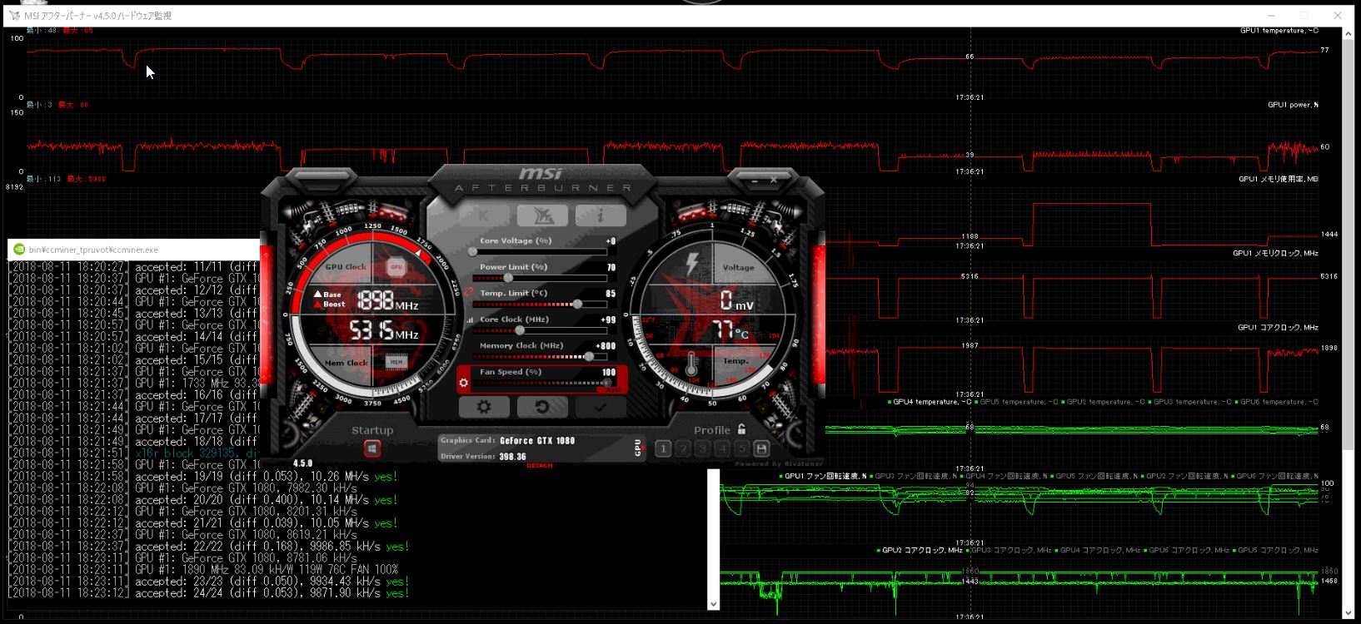The image size is (1361, 624).
Task: Click the Graphics Card name GeForce GTX 1080
Action: point(537,441)
